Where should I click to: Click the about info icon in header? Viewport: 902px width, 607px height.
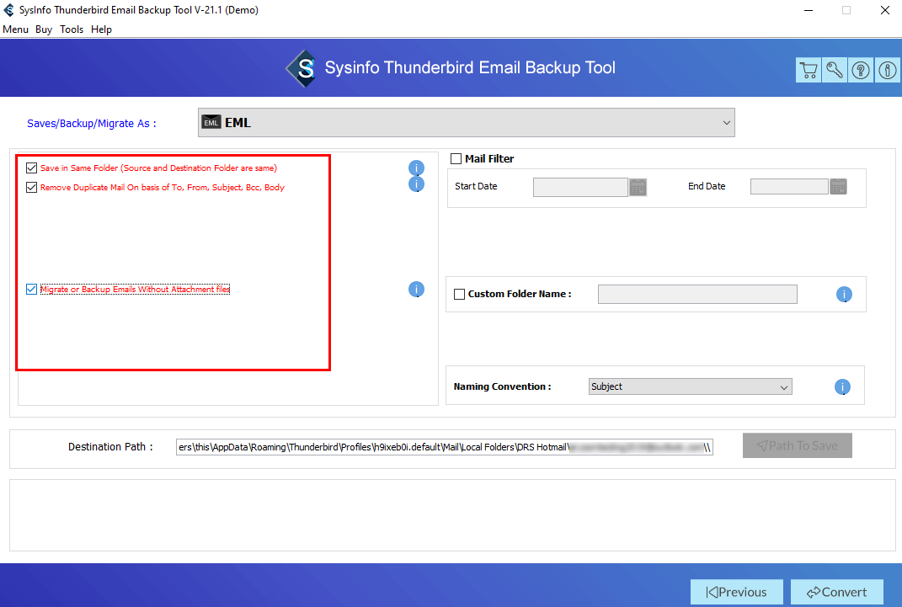887,70
